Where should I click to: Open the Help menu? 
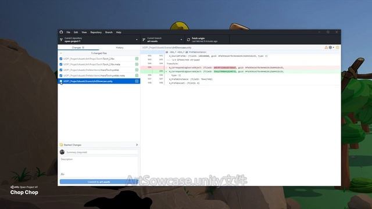119,33
